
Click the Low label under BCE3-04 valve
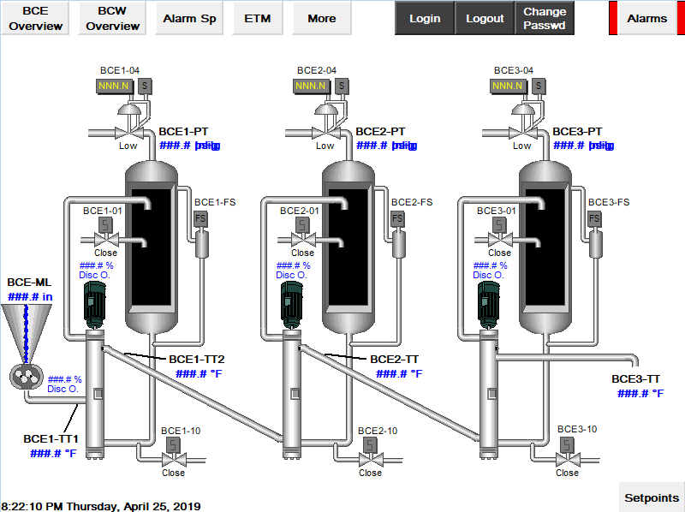point(522,146)
